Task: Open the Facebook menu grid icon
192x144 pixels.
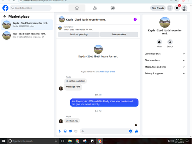Action: [x=170, y=8]
